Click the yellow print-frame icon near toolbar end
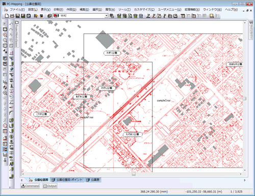The height and width of the screenshot is (196, 255). click(x=212, y=16)
